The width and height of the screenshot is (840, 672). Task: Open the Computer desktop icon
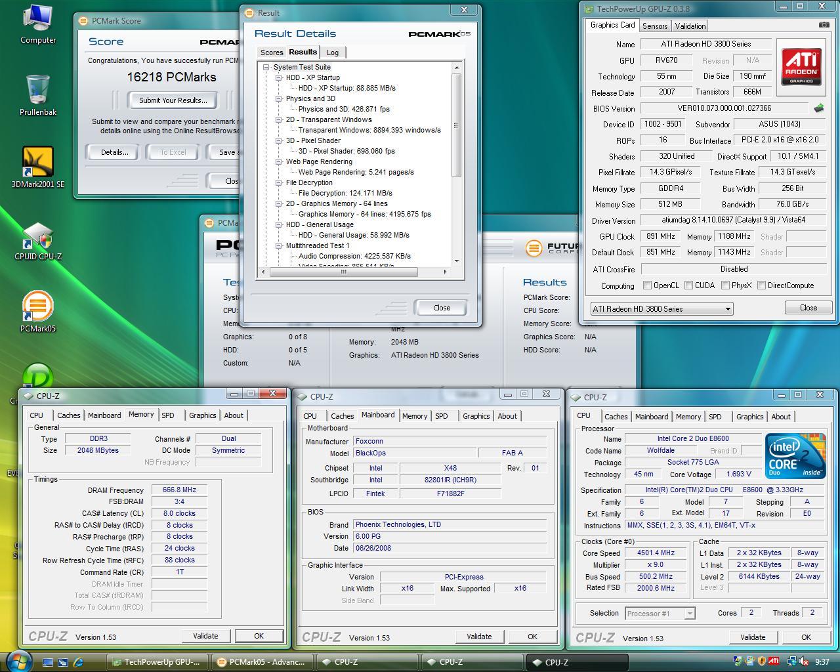click(38, 24)
